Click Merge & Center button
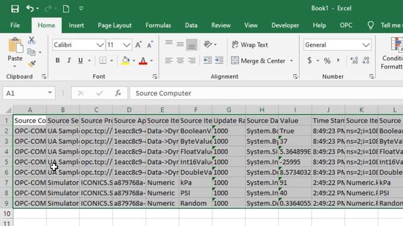The width and height of the screenshot is (403, 226). [x=258, y=61]
